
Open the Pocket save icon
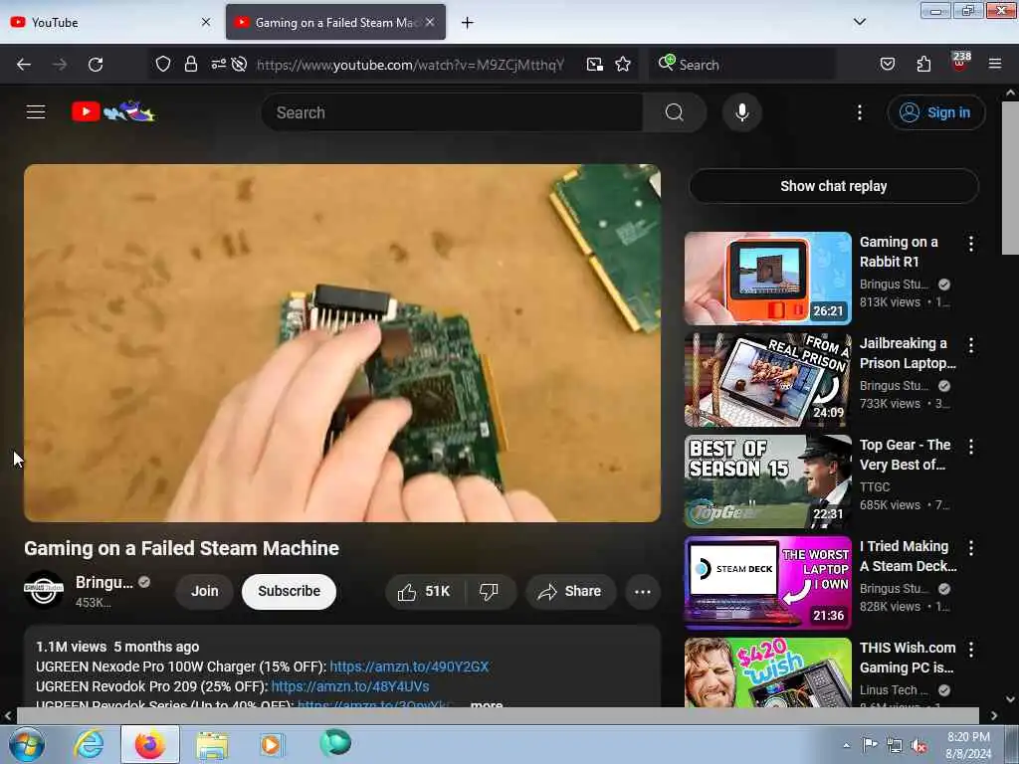(887, 65)
